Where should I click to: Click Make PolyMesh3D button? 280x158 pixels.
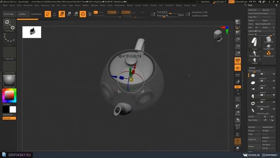point(265,24)
